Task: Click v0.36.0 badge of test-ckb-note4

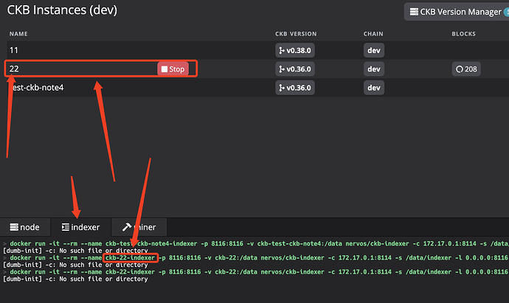Action: (295, 88)
